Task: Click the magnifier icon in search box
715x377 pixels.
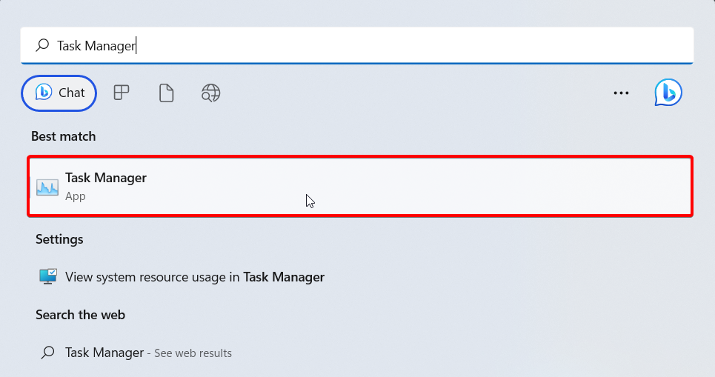Action: click(x=43, y=46)
